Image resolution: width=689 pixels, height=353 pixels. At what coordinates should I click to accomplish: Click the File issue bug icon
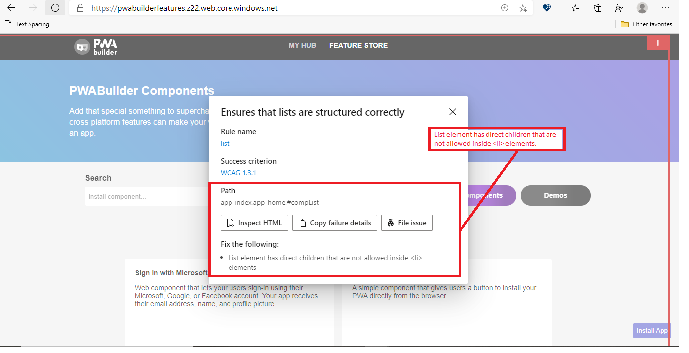(390, 222)
